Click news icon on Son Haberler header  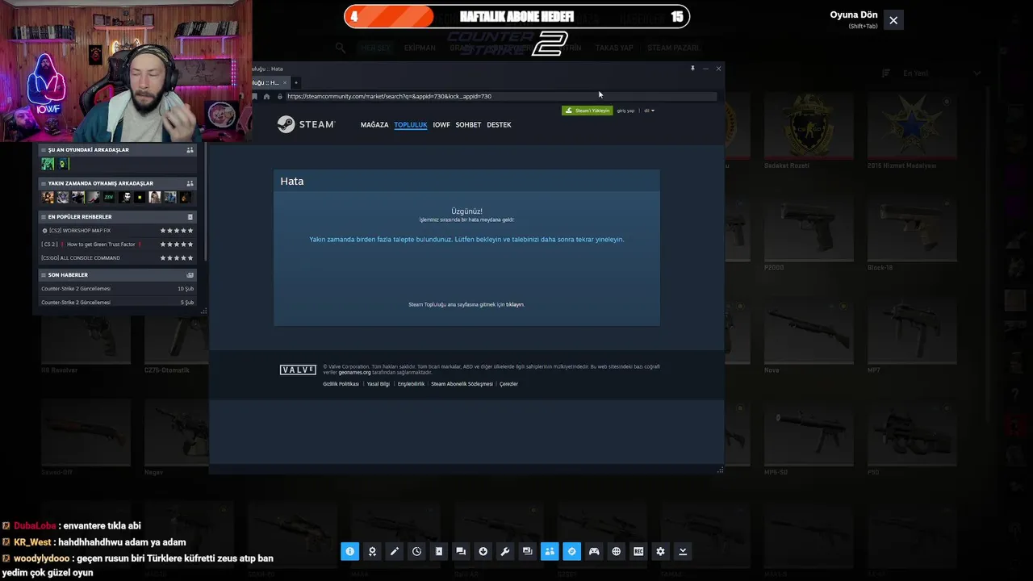point(190,275)
